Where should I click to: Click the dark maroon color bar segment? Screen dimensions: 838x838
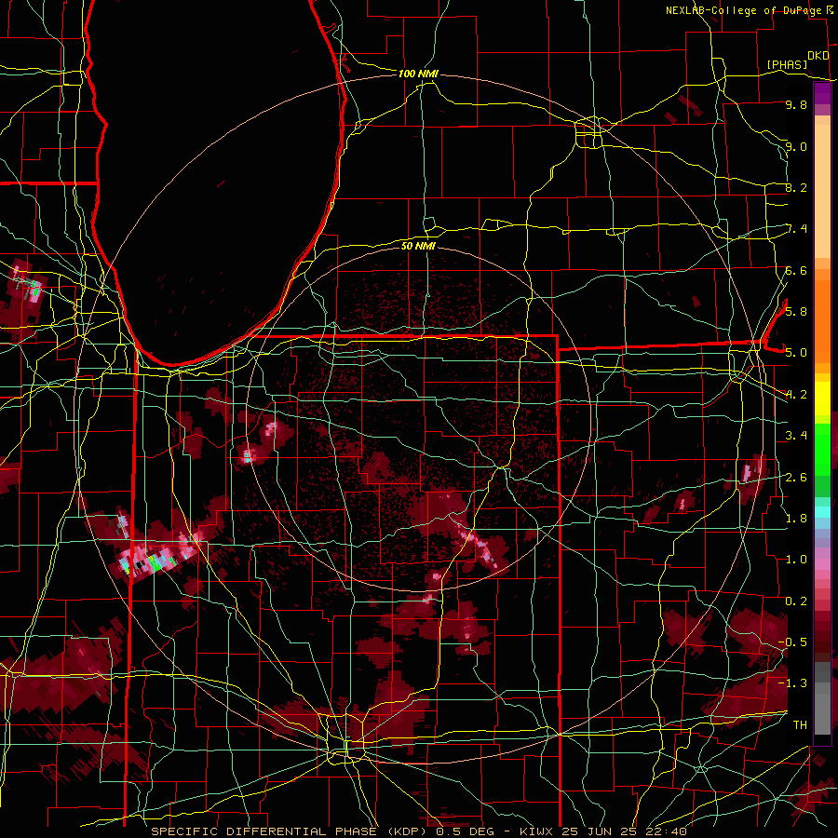pyautogui.click(x=822, y=636)
